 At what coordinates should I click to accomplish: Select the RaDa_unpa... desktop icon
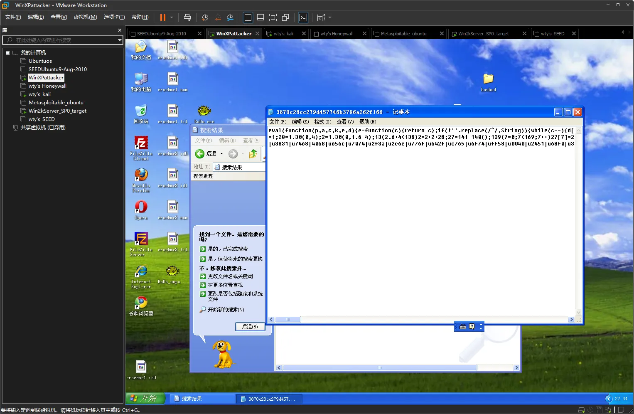point(172,274)
